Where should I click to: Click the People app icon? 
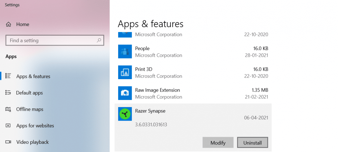tap(125, 51)
